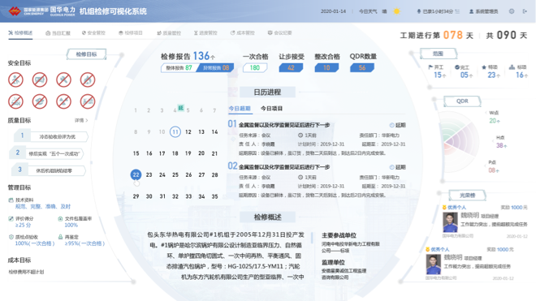Screen dimensions: 536x301
Task: Click the settings gear icon in header
Action: (512, 11)
